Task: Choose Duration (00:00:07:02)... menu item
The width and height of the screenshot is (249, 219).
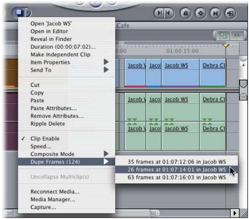Action: point(67,47)
